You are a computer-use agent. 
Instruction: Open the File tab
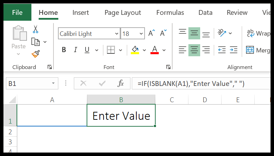[x=17, y=12]
